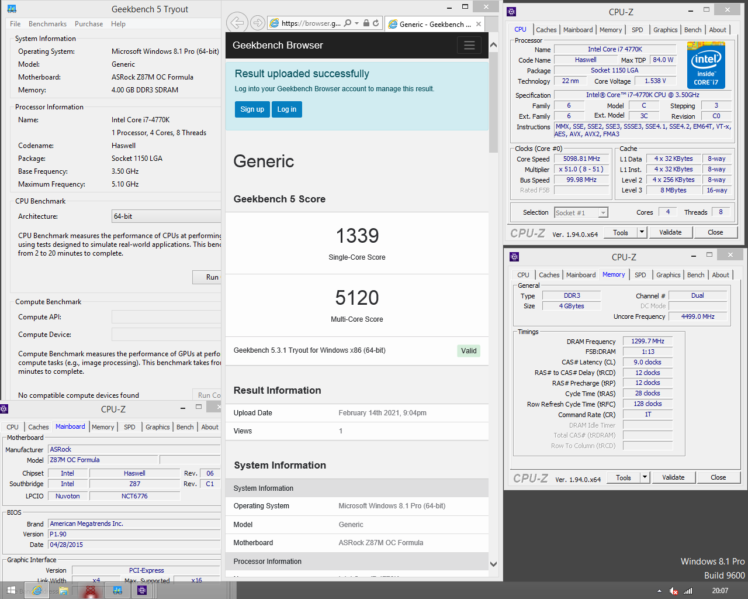Open the File menu in Geekbench
Viewport: 748px width, 599px height.
pyautogui.click(x=15, y=24)
